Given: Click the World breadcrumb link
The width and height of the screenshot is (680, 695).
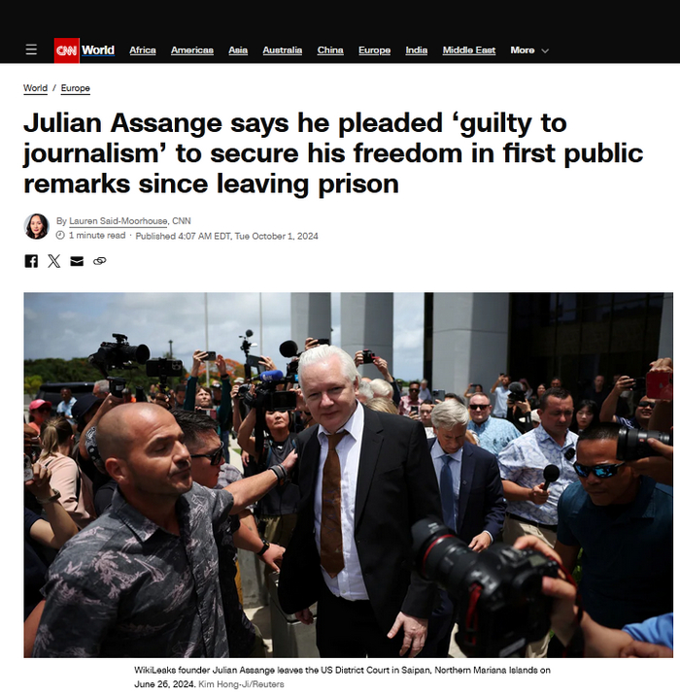Looking at the screenshot, I should (36, 88).
